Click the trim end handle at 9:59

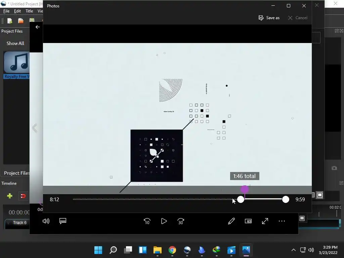coord(286,200)
